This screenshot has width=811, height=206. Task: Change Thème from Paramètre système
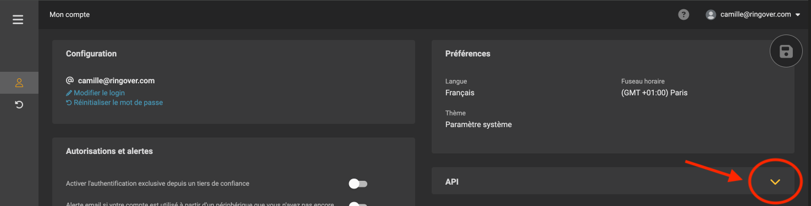click(x=478, y=124)
